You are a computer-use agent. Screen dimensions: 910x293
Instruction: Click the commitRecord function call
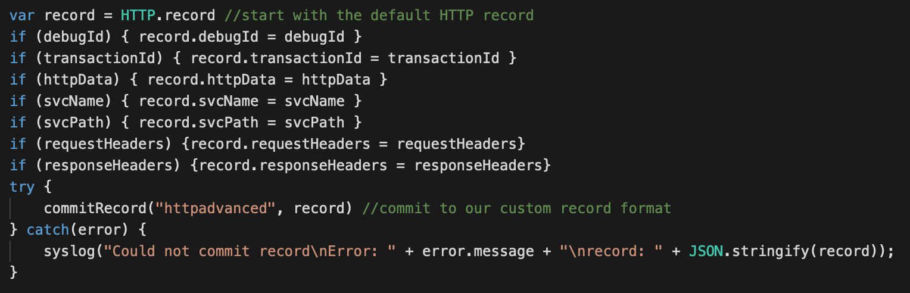(x=95, y=208)
